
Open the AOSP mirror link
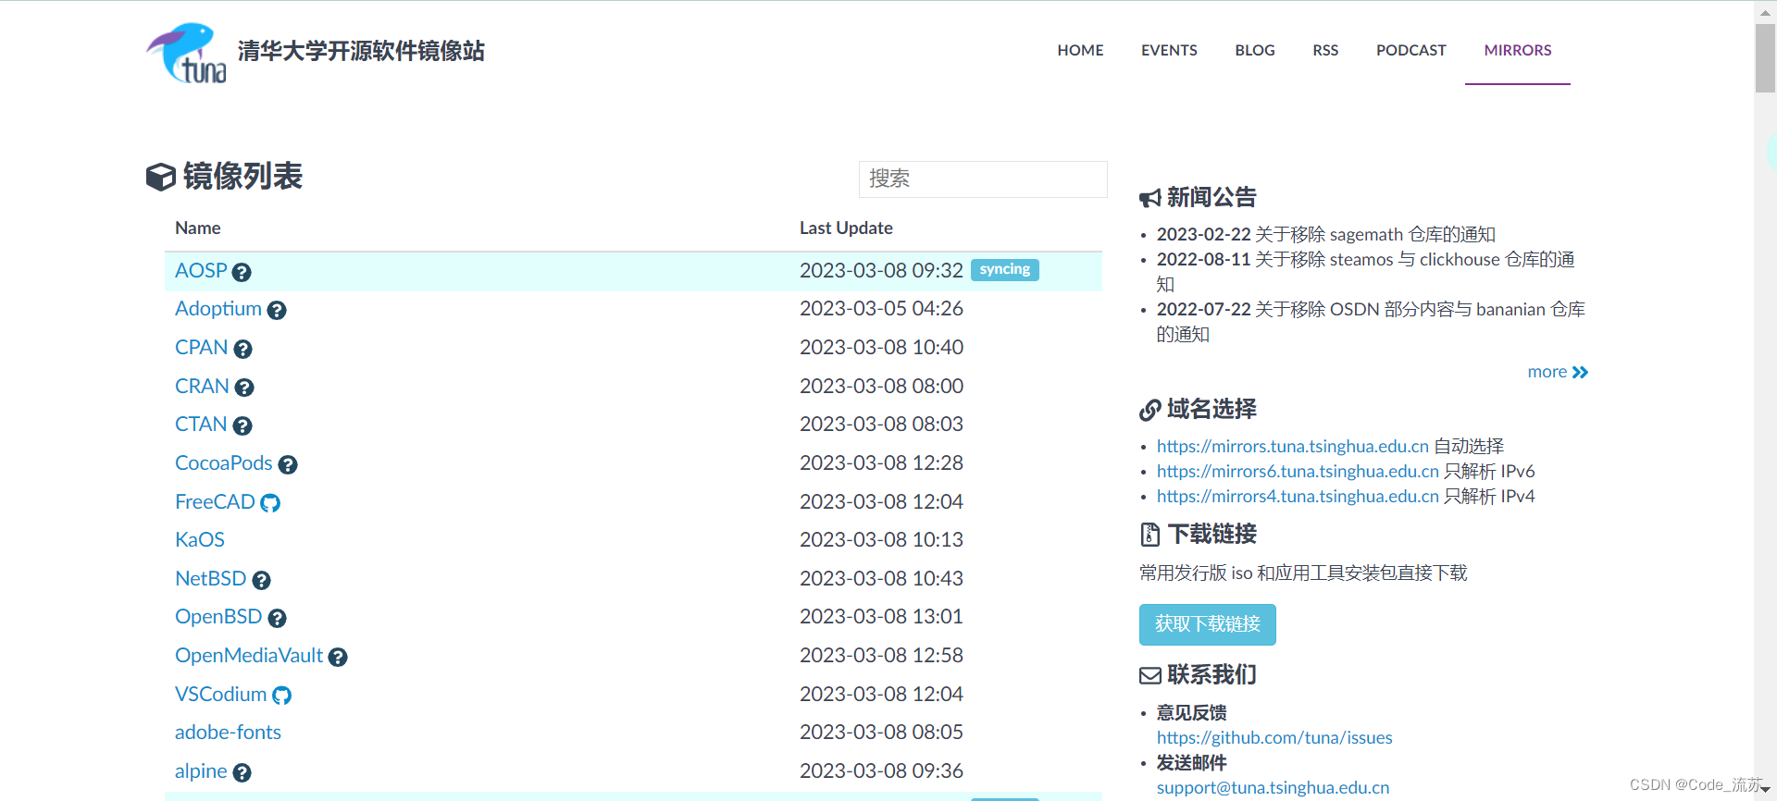(201, 270)
